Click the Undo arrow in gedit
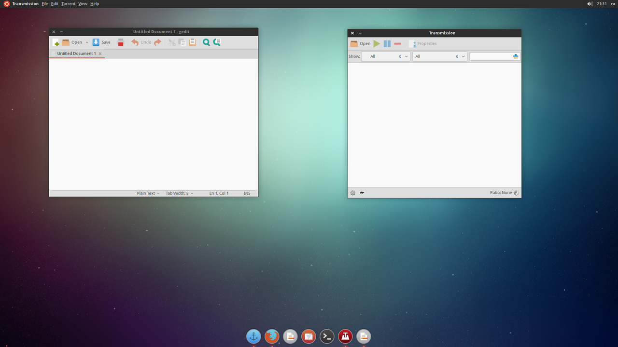 pos(135,42)
